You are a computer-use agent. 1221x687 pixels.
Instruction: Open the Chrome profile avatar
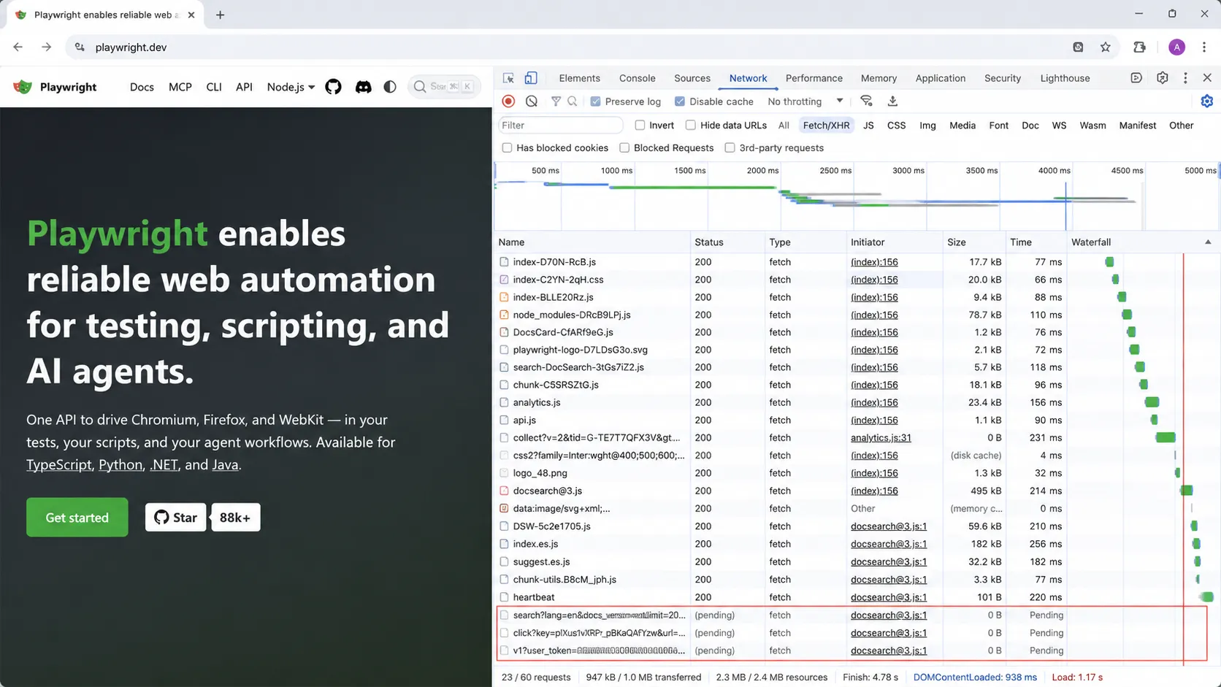click(x=1176, y=47)
